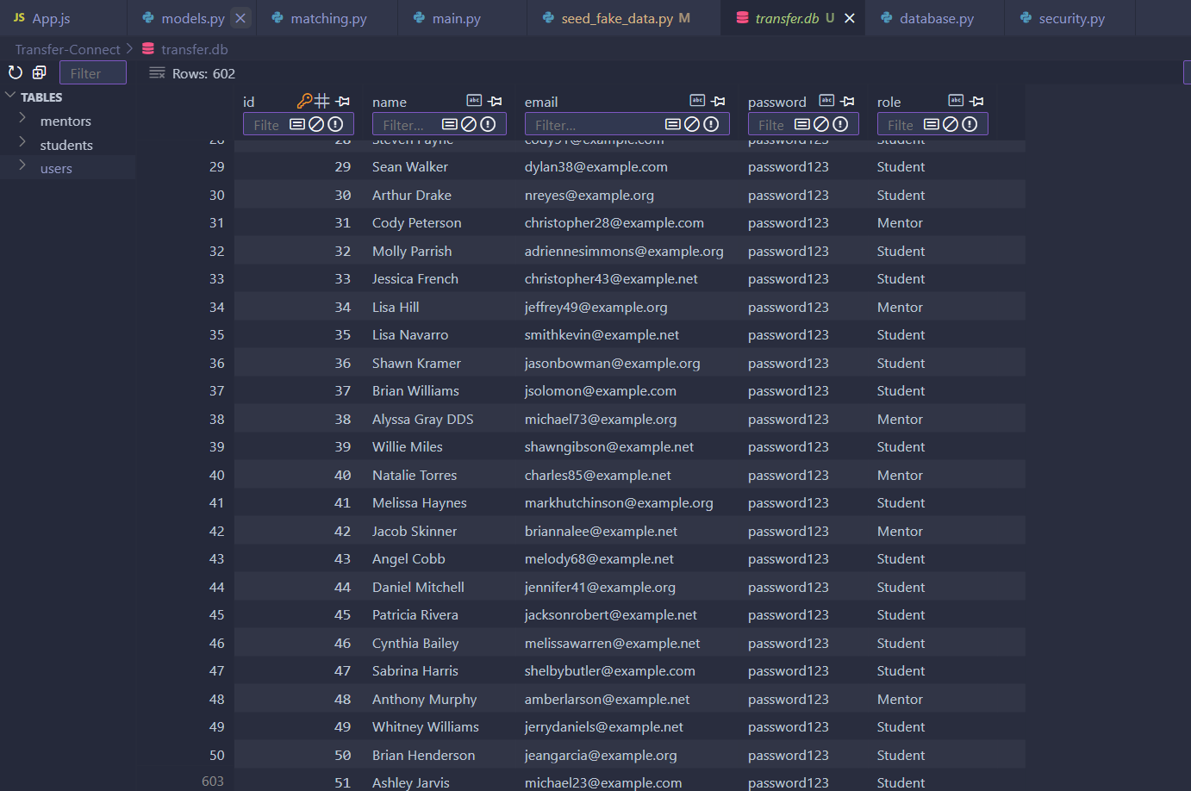Close the transfer.db tab
The height and width of the screenshot is (791, 1191).
[850, 18]
